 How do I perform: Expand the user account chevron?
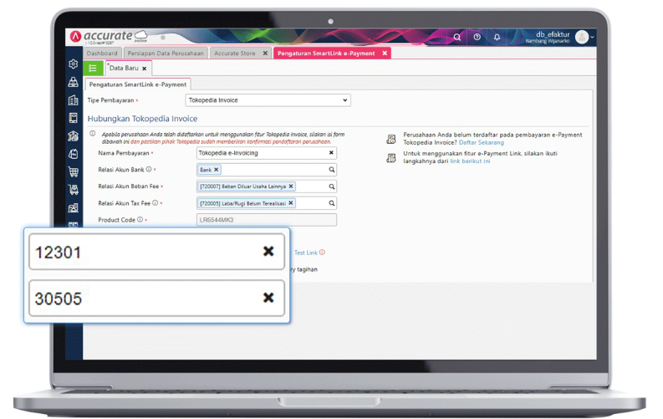coord(592,37)
